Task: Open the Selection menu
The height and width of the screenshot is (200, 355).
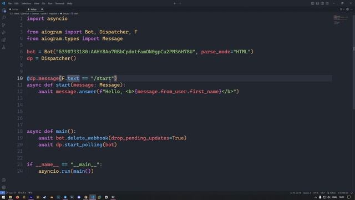Action: (26, 3)
